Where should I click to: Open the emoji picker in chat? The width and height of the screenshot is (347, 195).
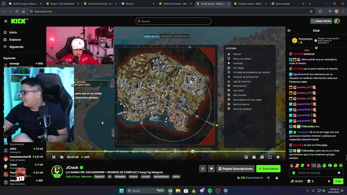click(339, 173)
